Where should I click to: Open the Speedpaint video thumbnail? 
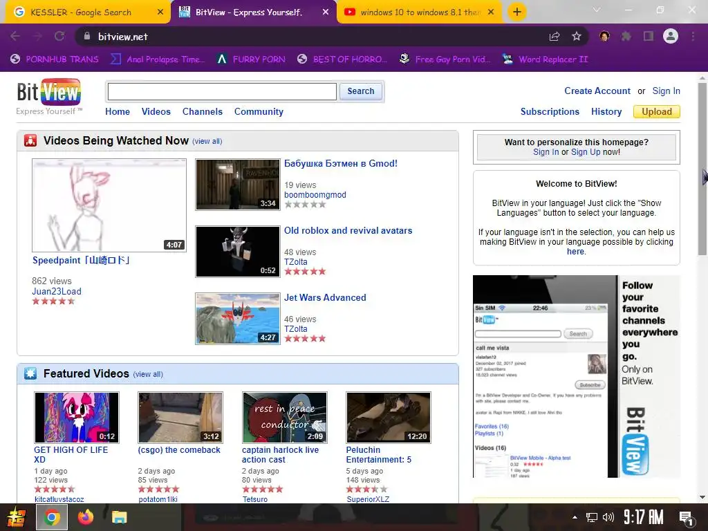pos(109,205)
